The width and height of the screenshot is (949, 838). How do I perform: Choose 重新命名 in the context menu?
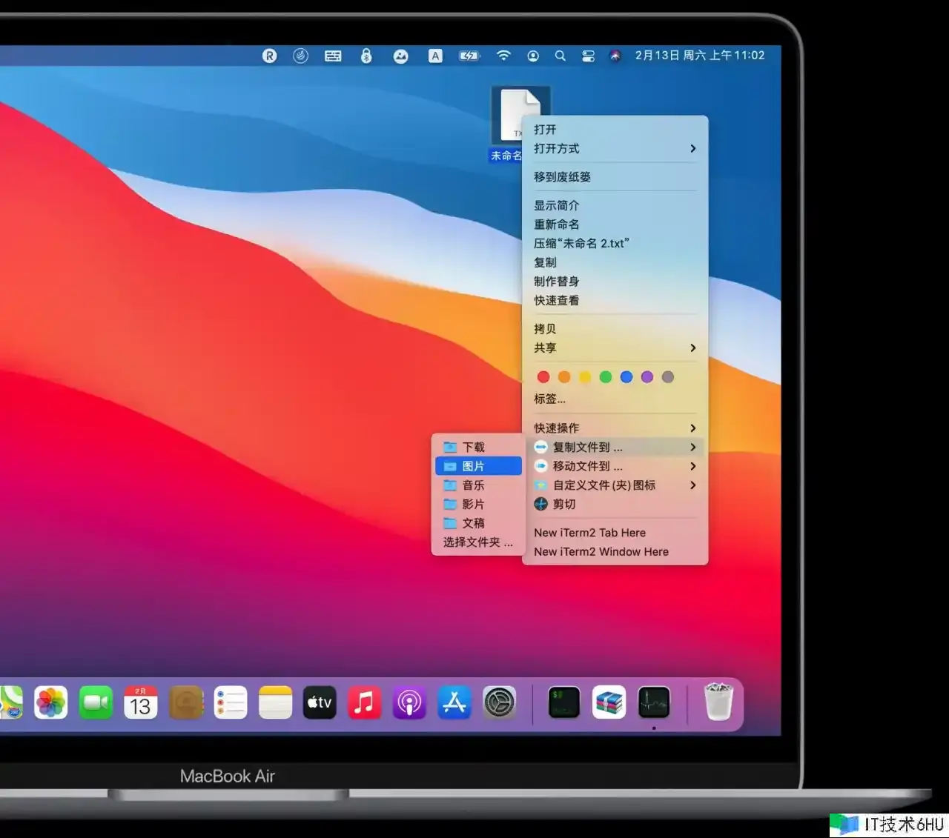tap(557, 225)
